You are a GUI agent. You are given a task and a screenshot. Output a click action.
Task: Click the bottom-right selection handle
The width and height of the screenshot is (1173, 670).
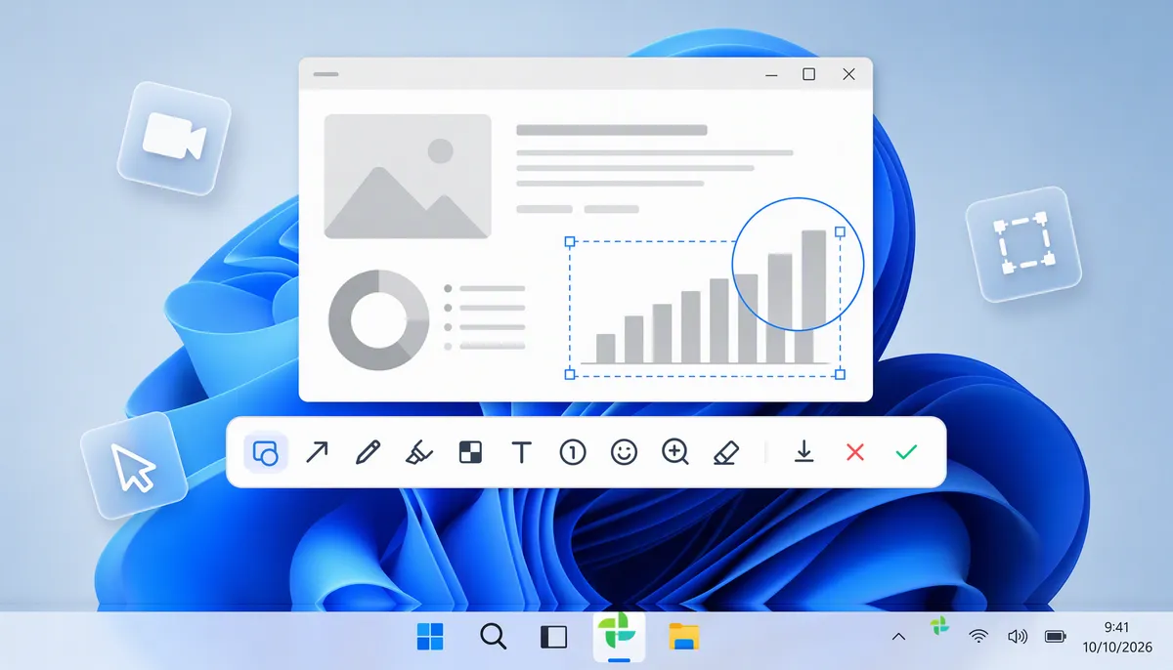coord(840,374)
